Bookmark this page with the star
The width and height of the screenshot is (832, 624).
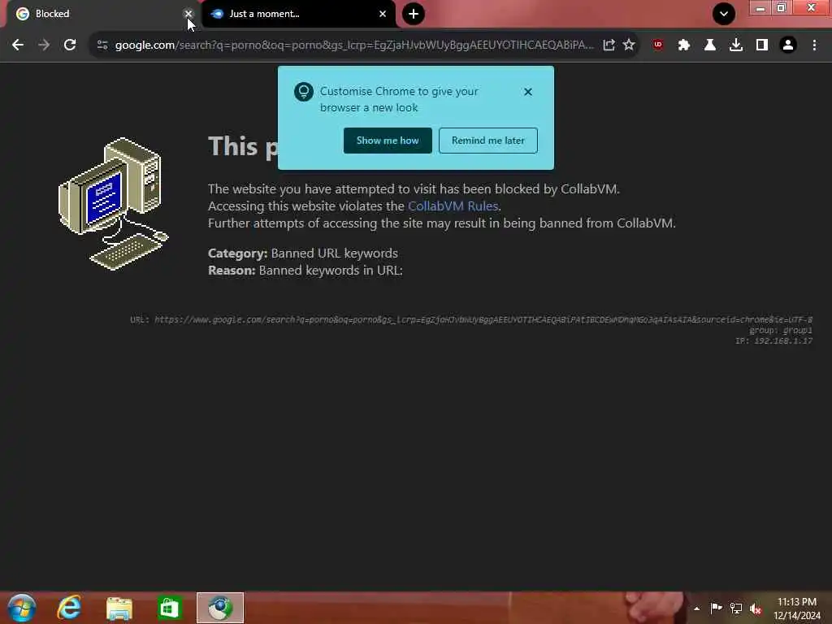[x=629, y=45]
